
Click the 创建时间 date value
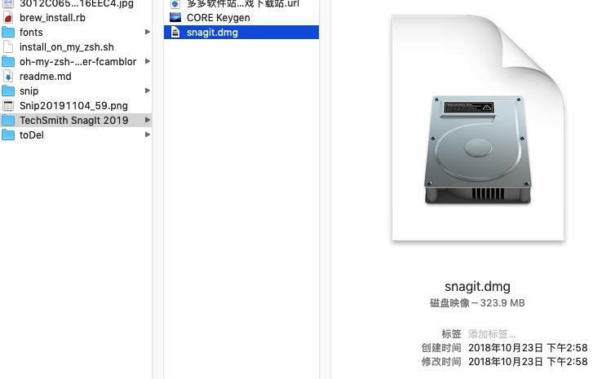pos(528,347)
